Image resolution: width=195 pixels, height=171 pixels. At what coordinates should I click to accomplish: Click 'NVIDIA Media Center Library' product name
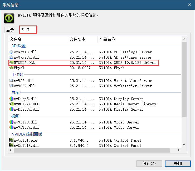[x=128, y=104]
